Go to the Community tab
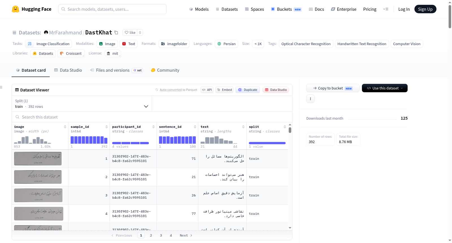Screen dimensions: 452x243 165,70
